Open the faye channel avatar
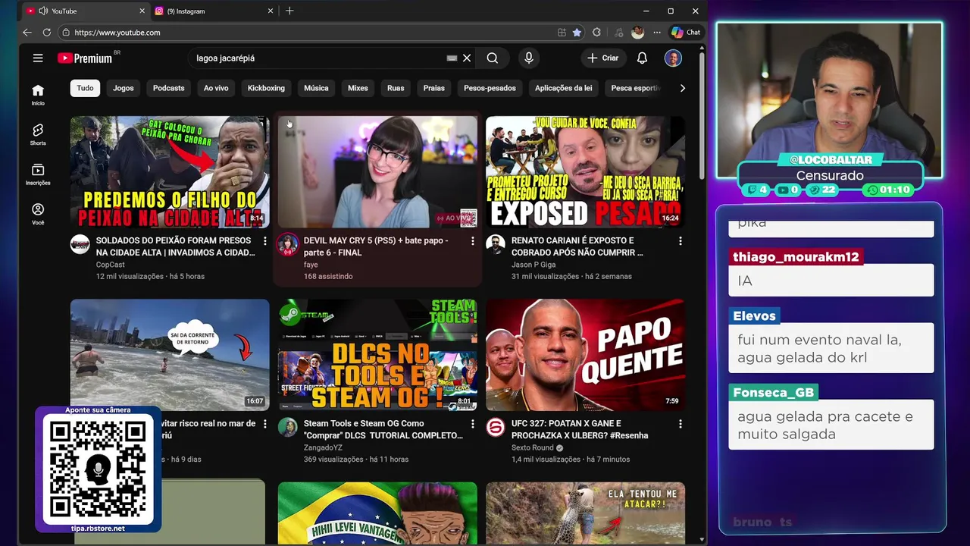The height and width of the screenshot is (546, 970). (x=287, y=244)
